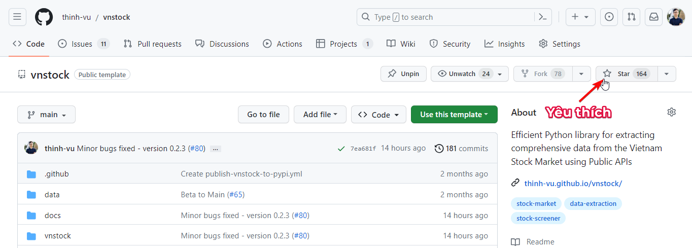This screenshot has height=248, width=692.
Task: Unpin the vnstock repository
Action: pyautogui.click(x=403, y=74)
